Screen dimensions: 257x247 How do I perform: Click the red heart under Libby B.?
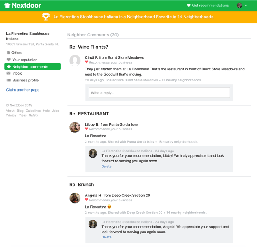pyautogui.click(x=86, y=129)
